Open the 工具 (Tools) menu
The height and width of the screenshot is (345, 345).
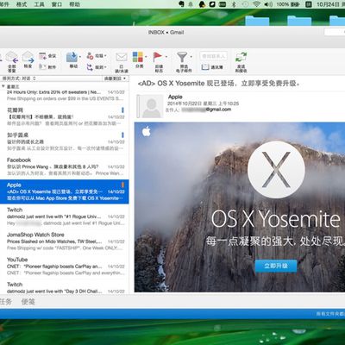[x=39, y=4]
